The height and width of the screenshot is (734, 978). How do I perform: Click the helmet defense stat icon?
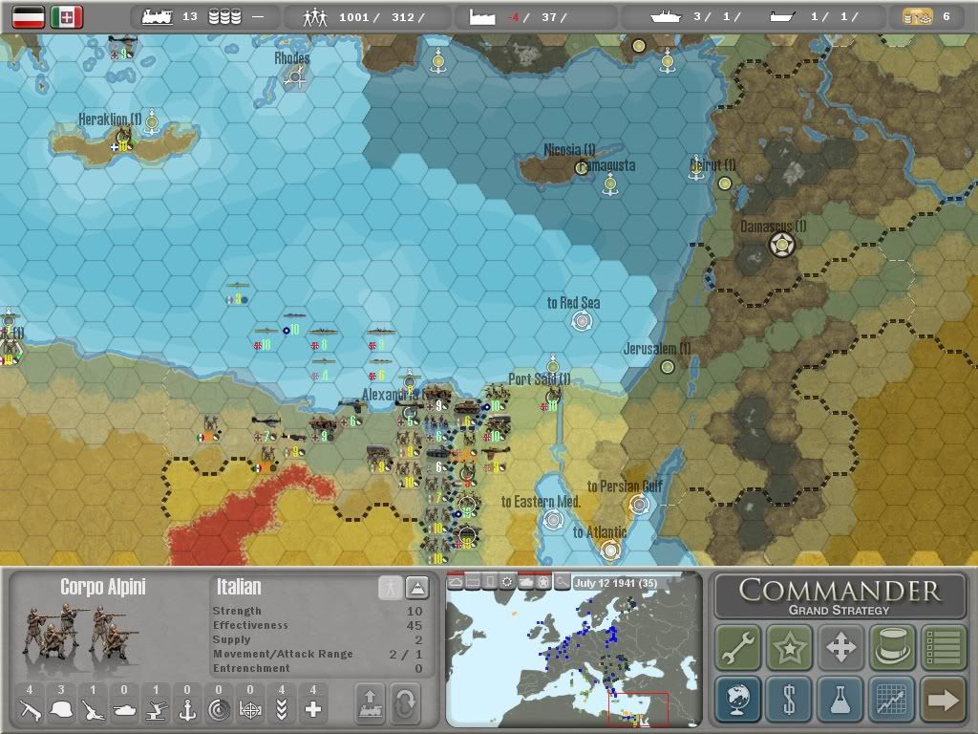(61, 710)
